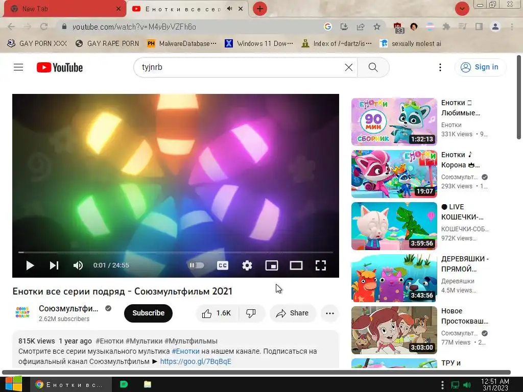Follow the goo.gl/7BqBqE link
Screen dimensions: 523x392
coord(196,361)
